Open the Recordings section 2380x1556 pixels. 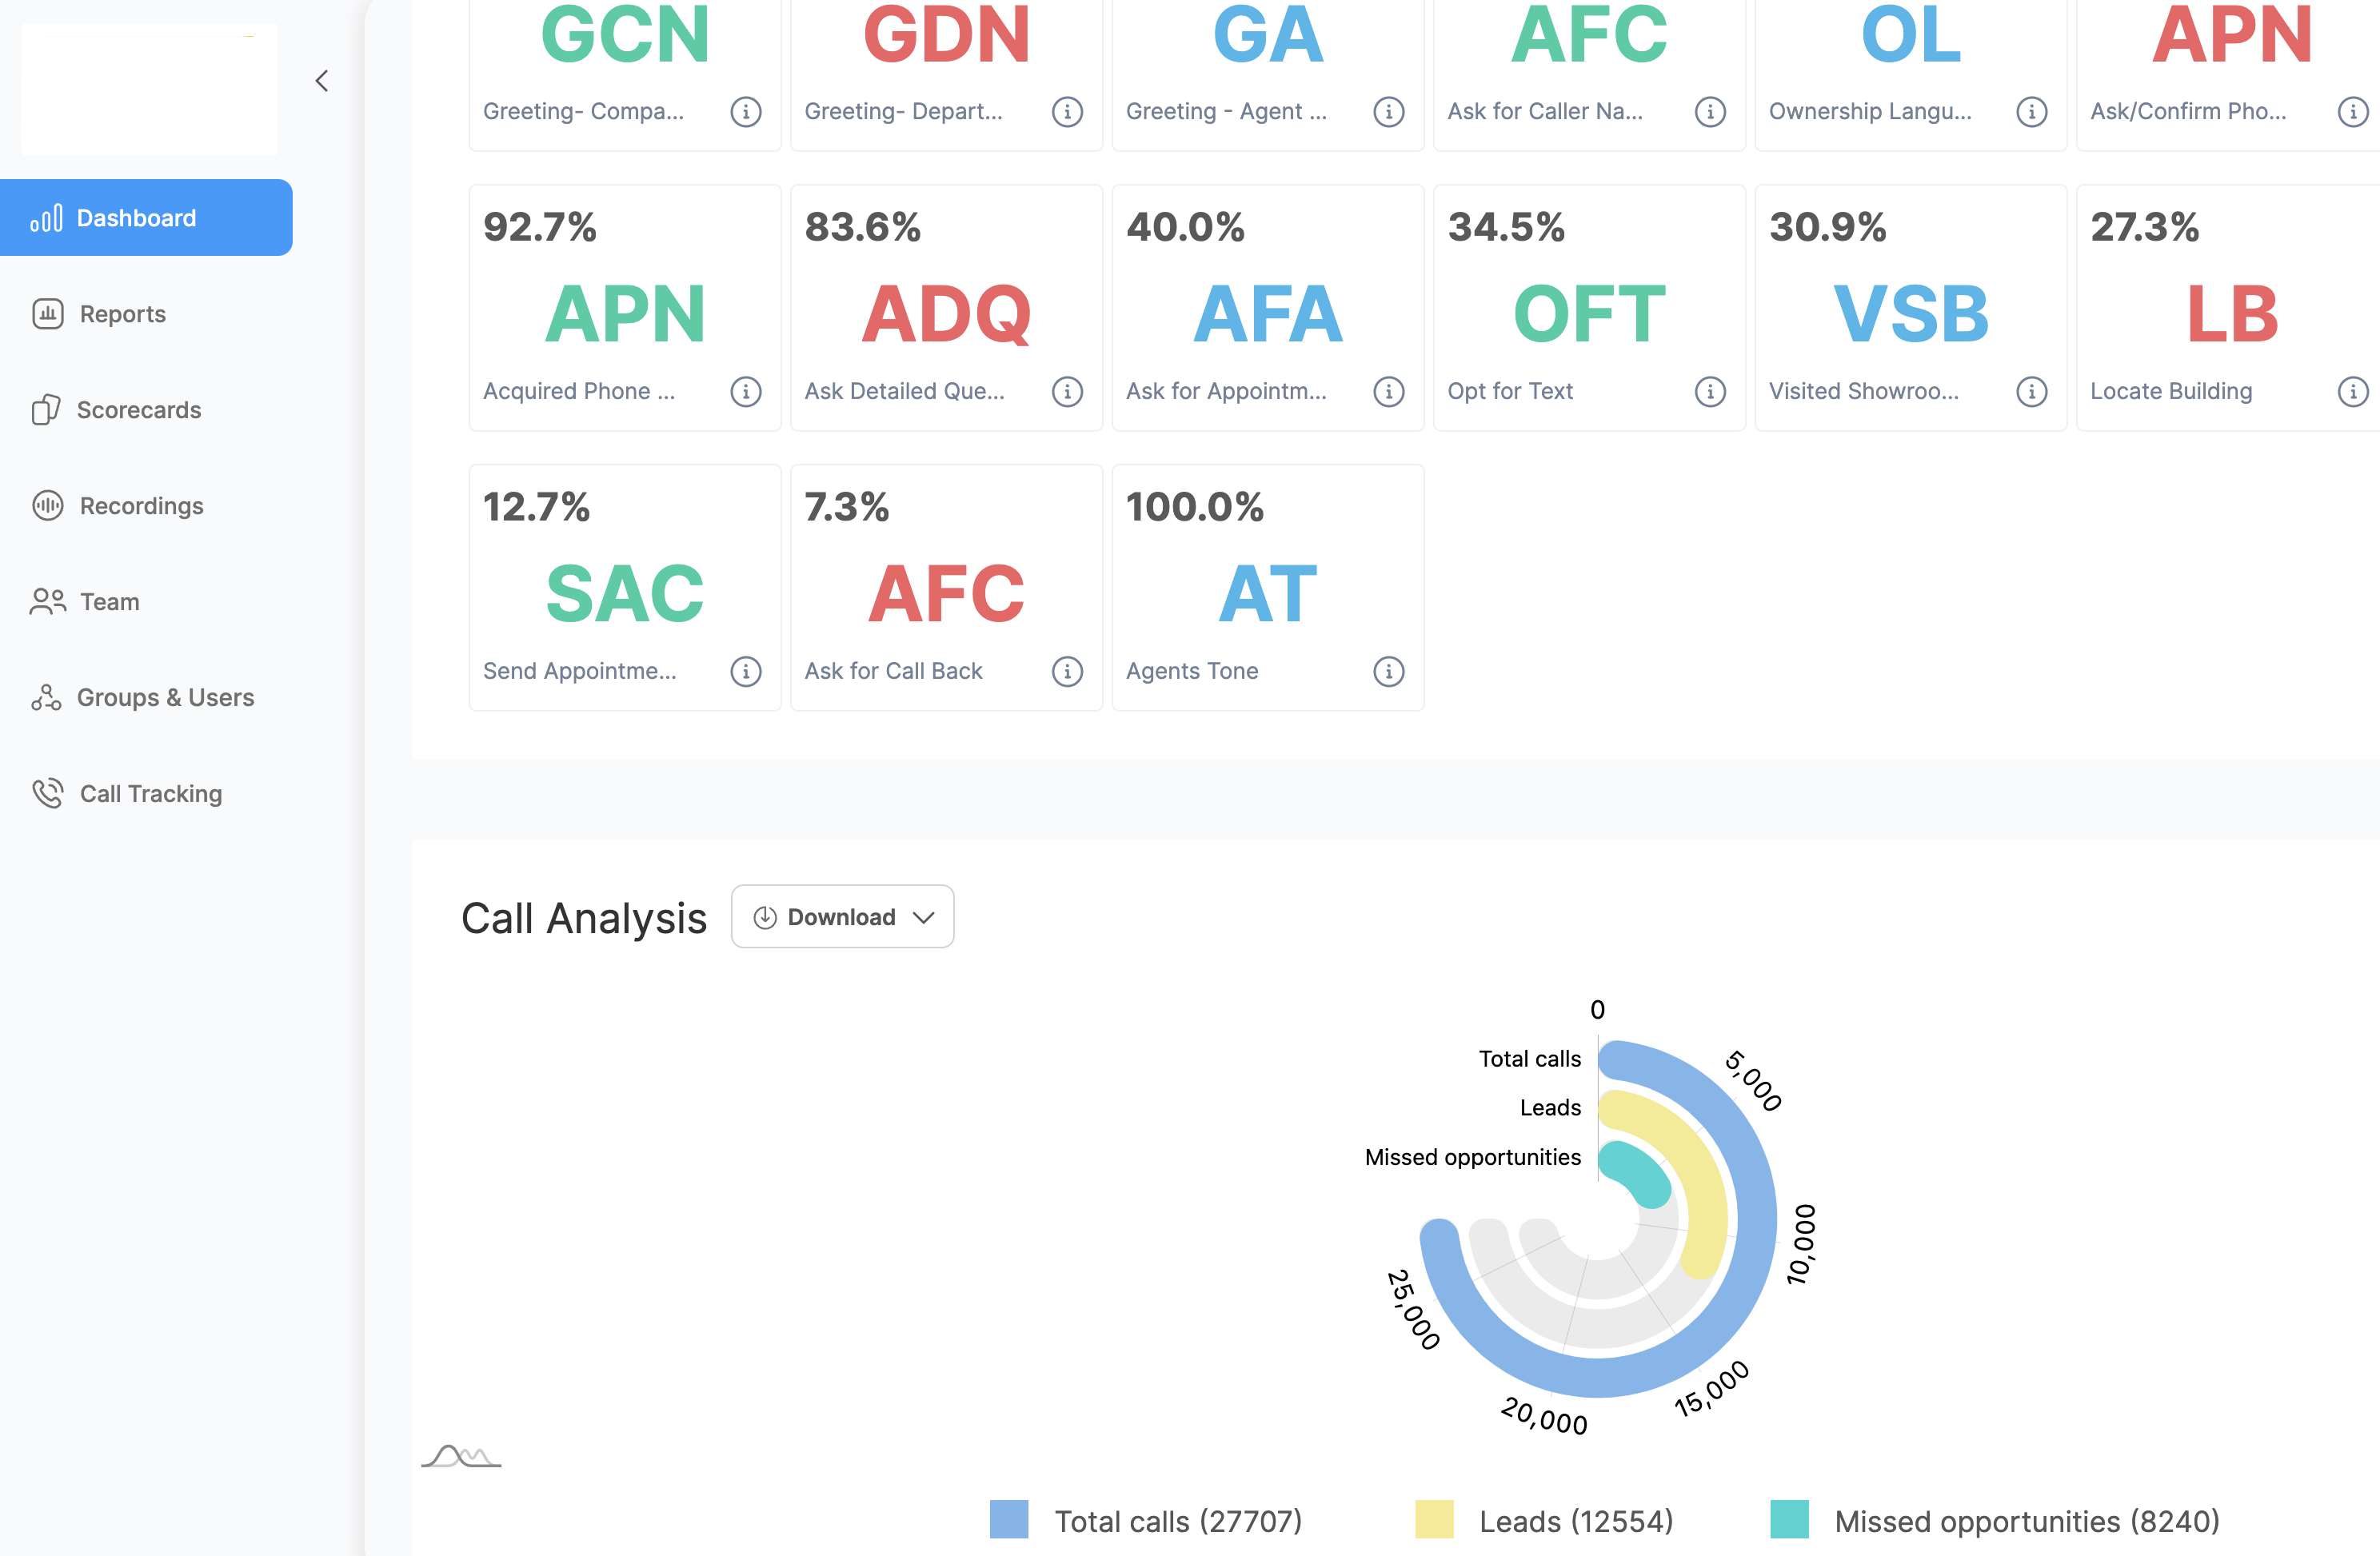coord(141,506)
